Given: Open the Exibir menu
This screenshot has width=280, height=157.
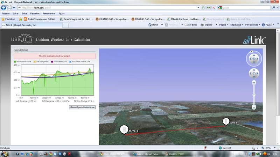Looking at the screenshot, I should tap(24, 14).
